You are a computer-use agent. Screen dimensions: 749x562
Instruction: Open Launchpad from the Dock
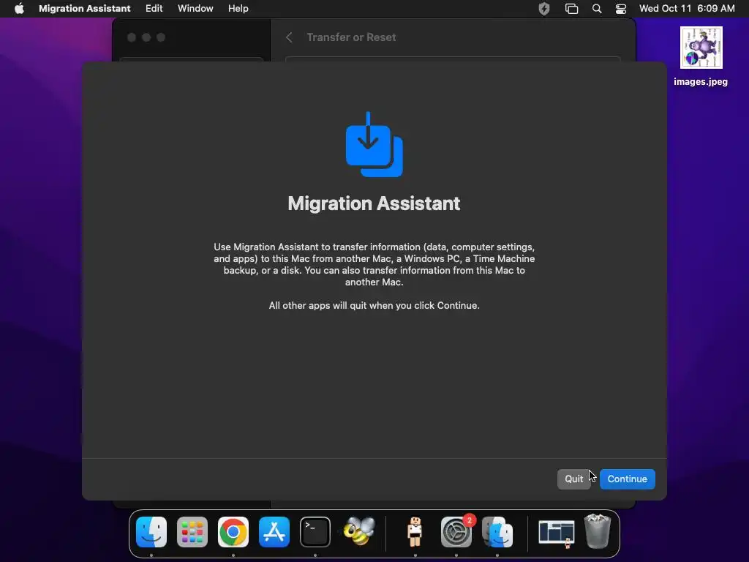coord(192,532)
